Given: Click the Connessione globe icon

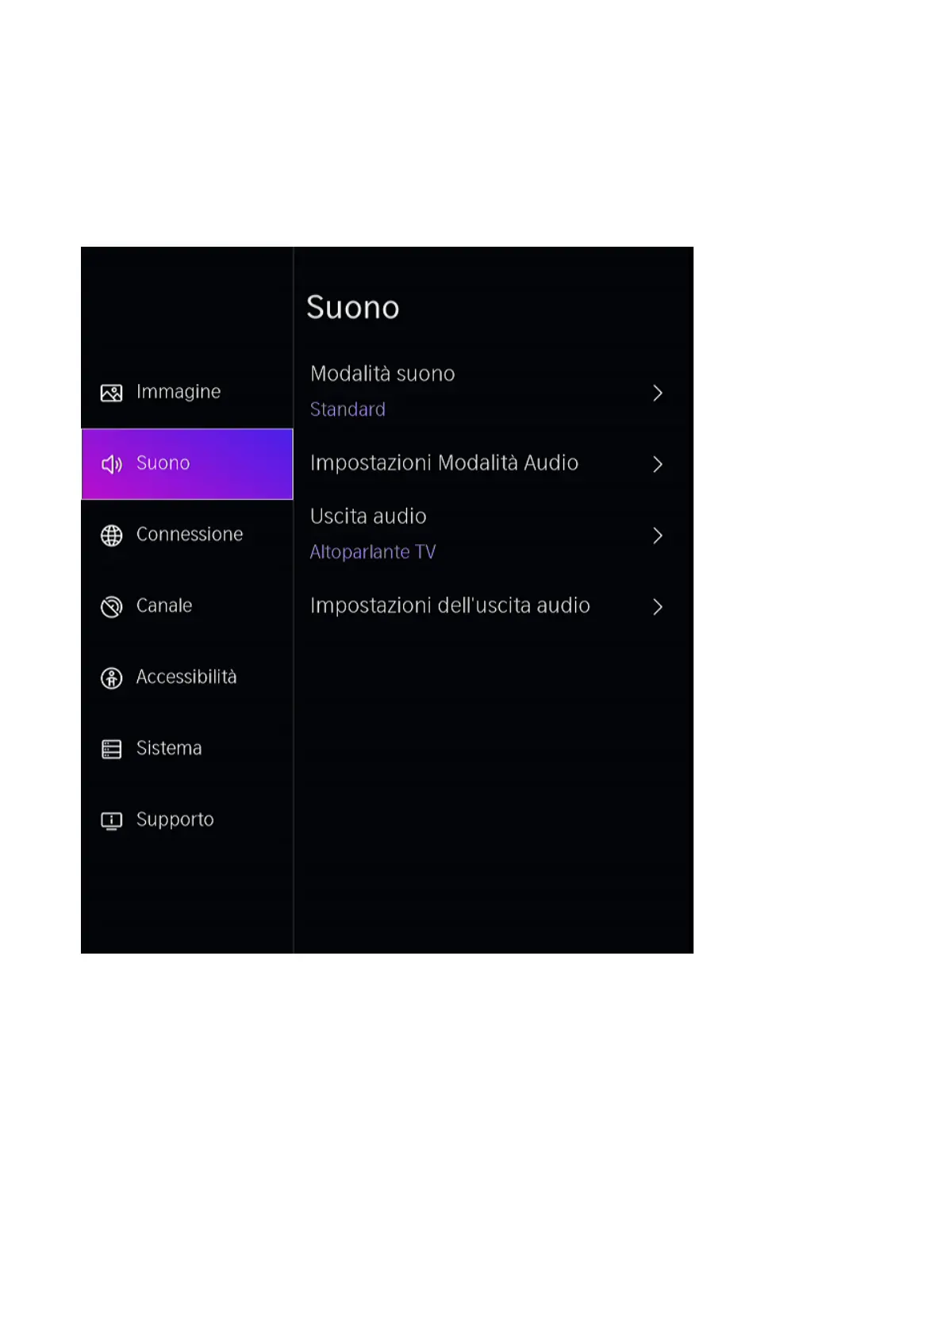Looking at the screenshot, I should click(111, 536).
